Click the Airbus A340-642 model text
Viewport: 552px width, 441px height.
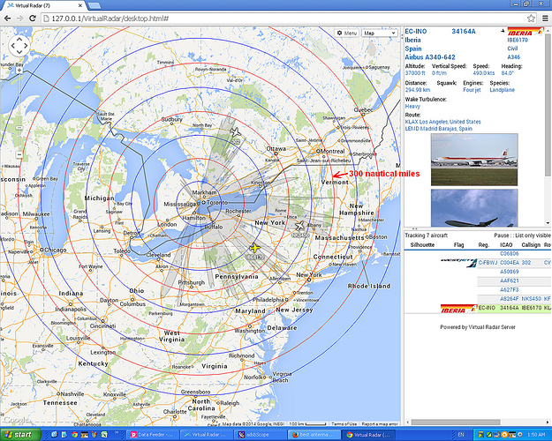(x=430, y=57)
